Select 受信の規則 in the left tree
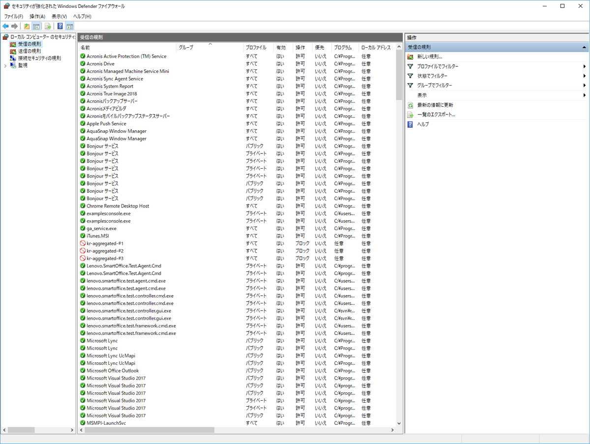This screenshot has height=444, width=590. [x=29, y=44]
